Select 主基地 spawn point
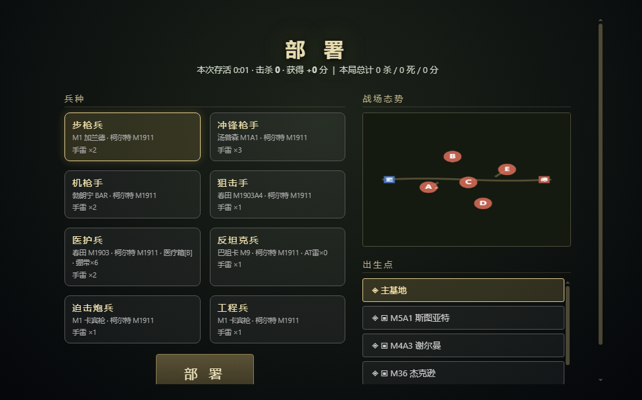The image size is (642, 400). pyautogui.click(x=463, y=290)
